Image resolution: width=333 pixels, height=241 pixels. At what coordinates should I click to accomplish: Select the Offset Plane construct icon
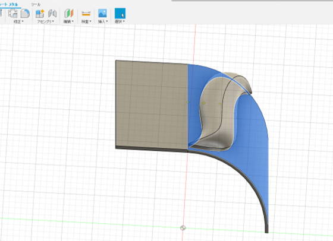(x=69, y=13)
